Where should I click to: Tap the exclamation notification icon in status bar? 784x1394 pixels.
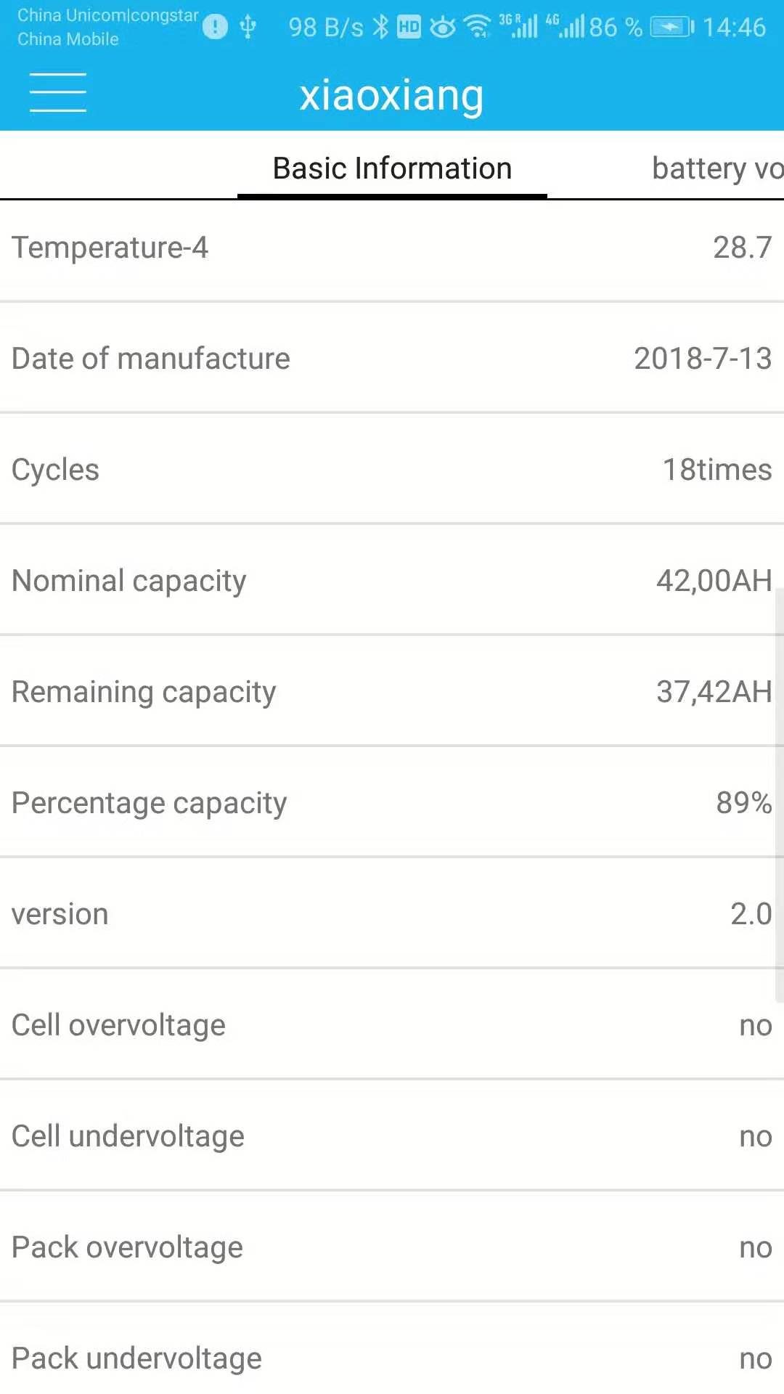[215, 28]
